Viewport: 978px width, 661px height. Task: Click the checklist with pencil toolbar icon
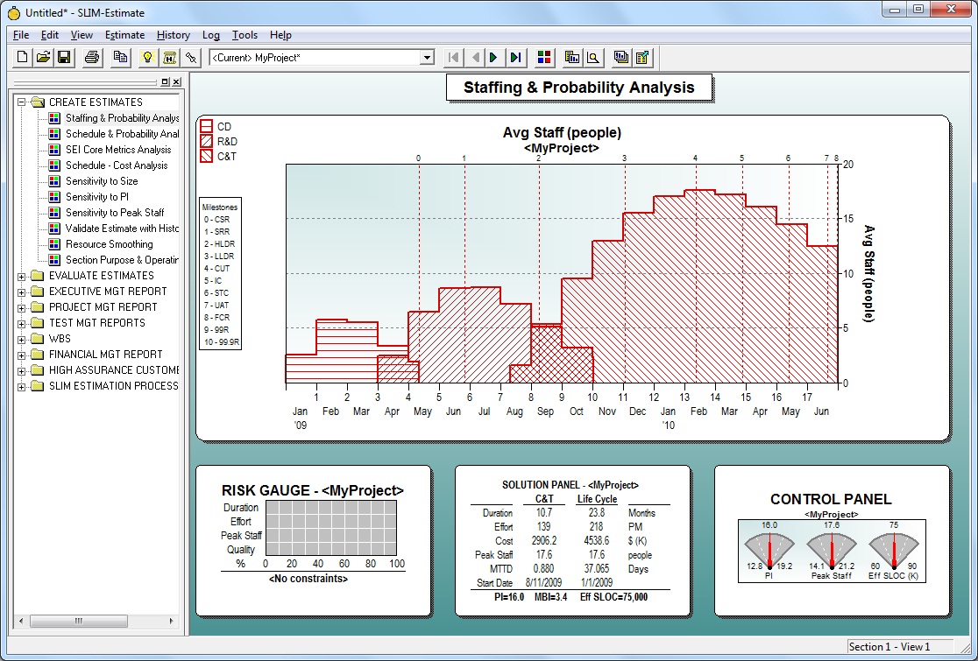click(x=642, y=57)
